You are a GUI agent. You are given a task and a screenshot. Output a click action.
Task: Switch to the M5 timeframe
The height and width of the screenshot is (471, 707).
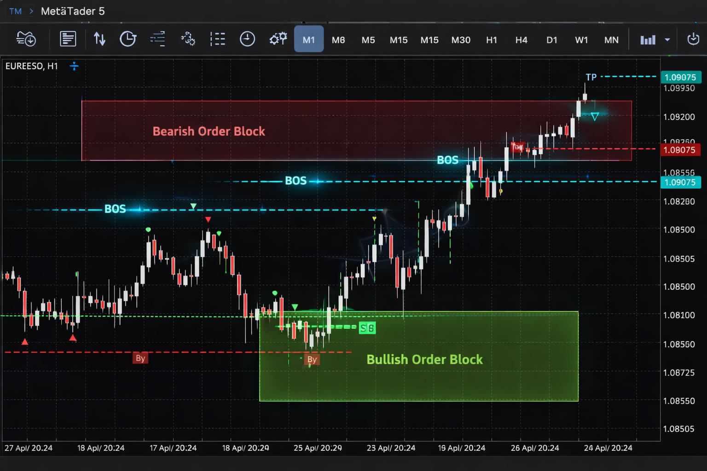point(368,40)
